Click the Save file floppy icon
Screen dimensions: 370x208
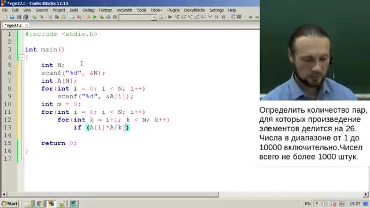tap(19, 17)
